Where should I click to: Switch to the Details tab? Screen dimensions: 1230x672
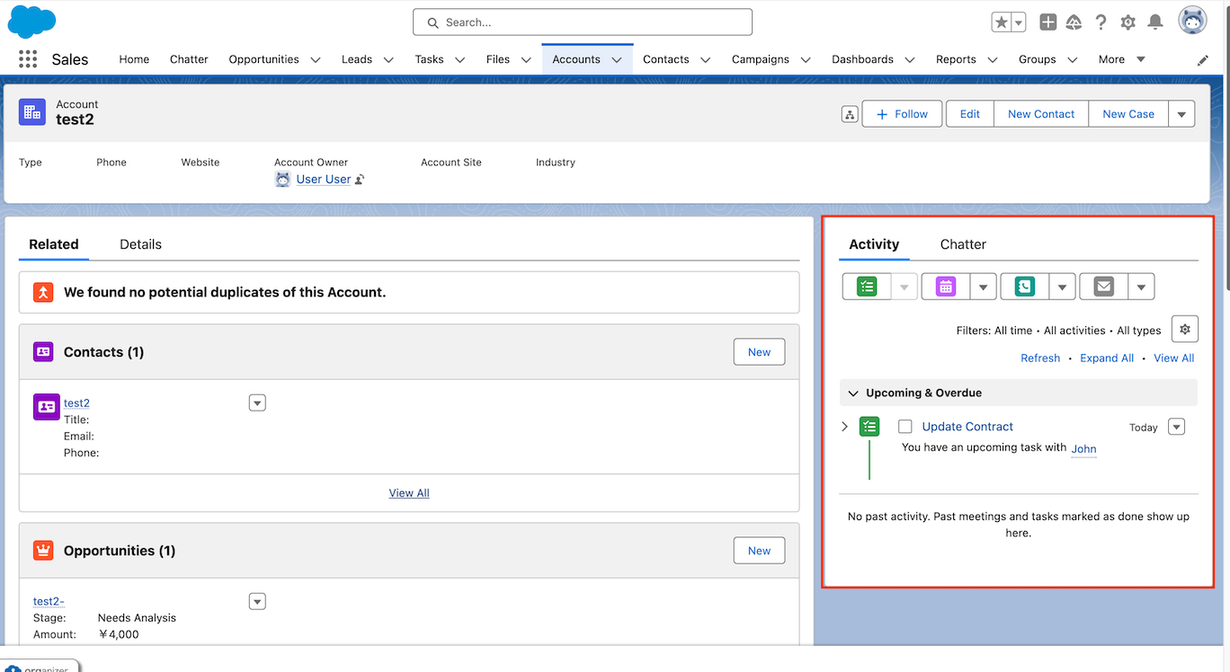140,244
